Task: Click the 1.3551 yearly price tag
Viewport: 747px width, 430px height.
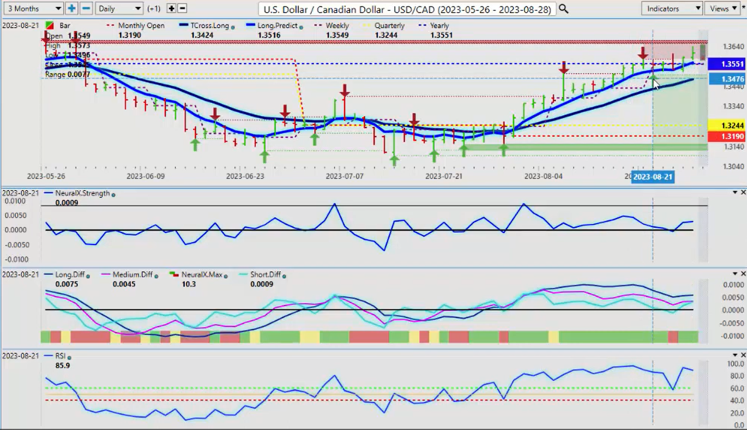Action: [x=728, y=64]
